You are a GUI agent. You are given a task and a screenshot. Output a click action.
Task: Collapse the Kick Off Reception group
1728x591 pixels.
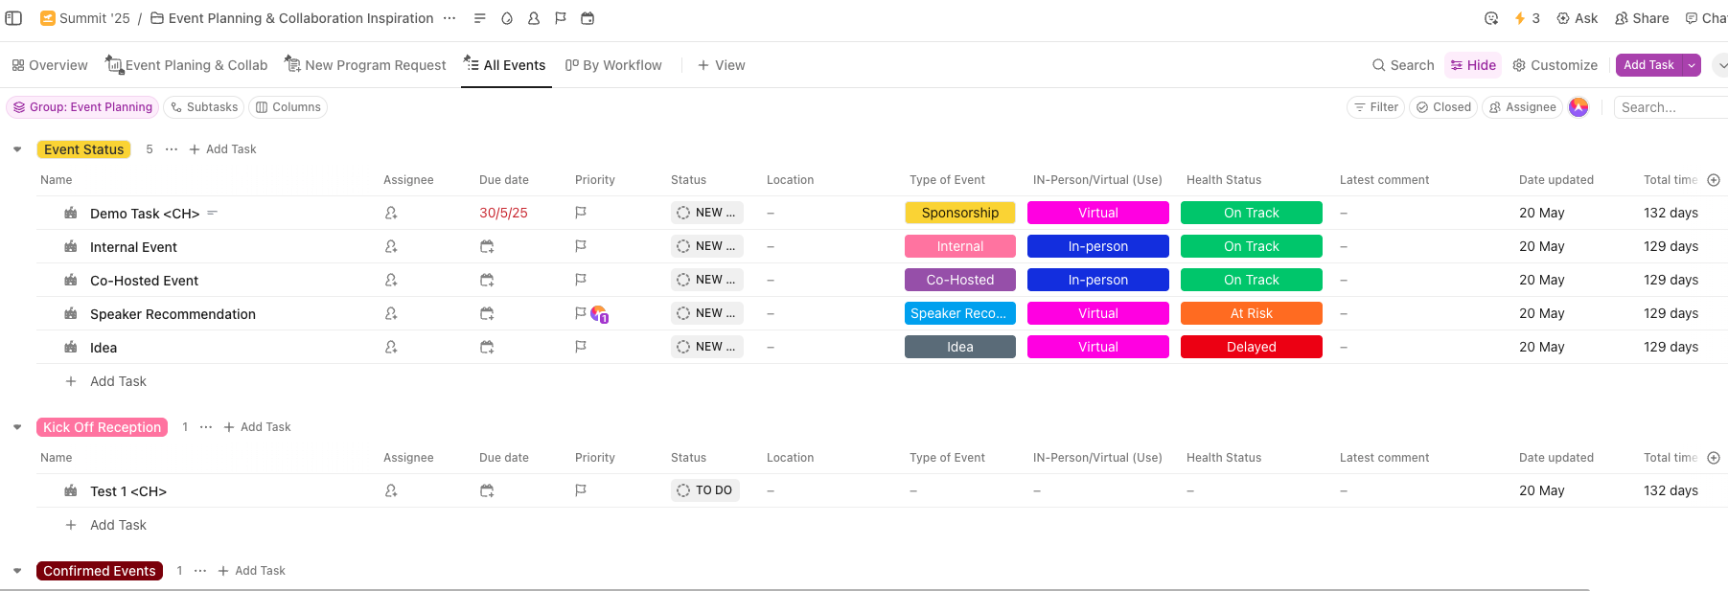[x=17, y=427]
